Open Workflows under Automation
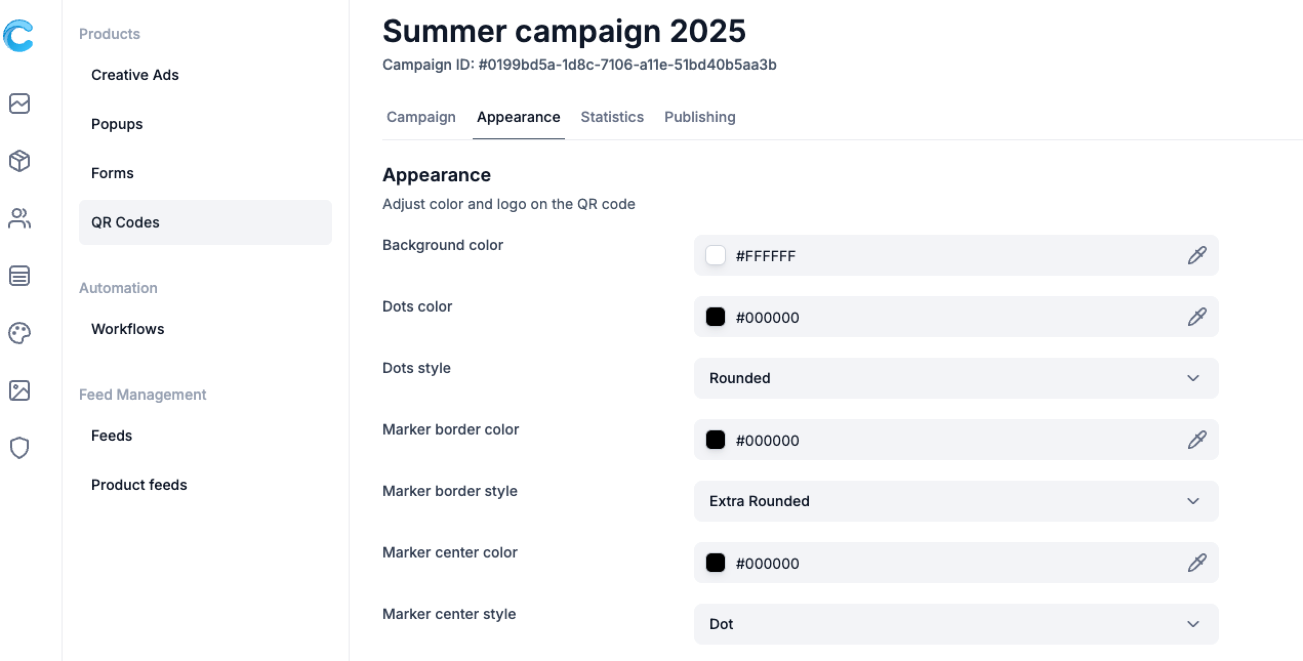Screen dimensions: 1303x661 click(x=128, y=329)
